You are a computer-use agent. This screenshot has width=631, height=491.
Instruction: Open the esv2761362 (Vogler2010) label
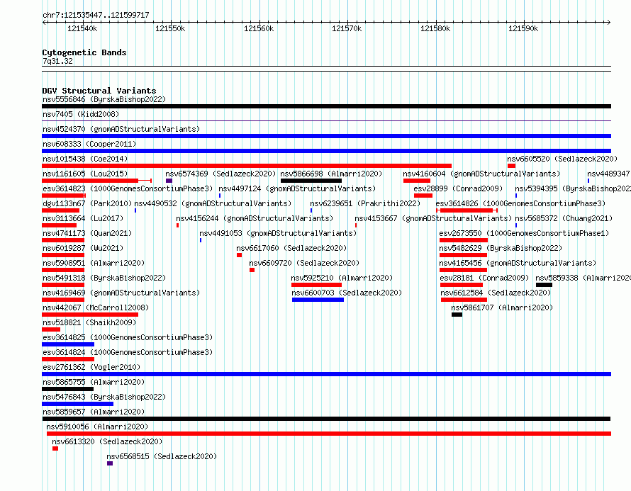click(x=91, y=367)
